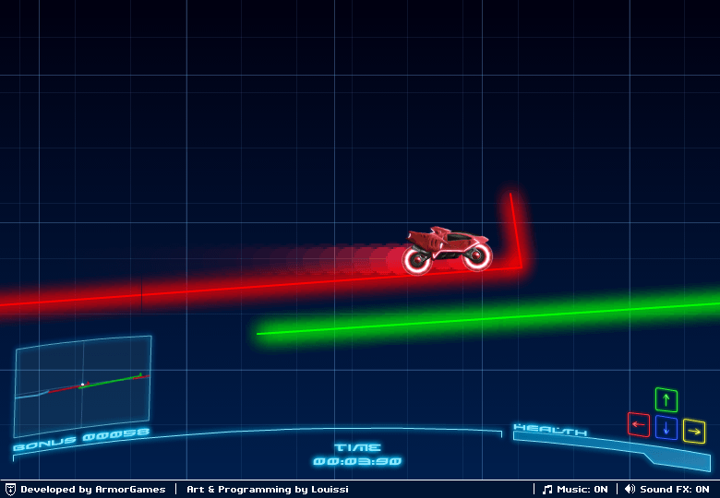The image size is (720, 498).
Task: Click the speaker icon for sound effects
Action: point(630,490)
